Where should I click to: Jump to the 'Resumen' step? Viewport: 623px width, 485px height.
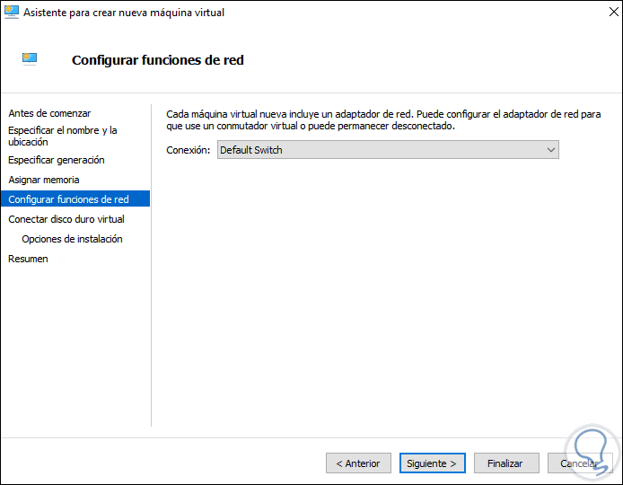click(x=28, y=259)
